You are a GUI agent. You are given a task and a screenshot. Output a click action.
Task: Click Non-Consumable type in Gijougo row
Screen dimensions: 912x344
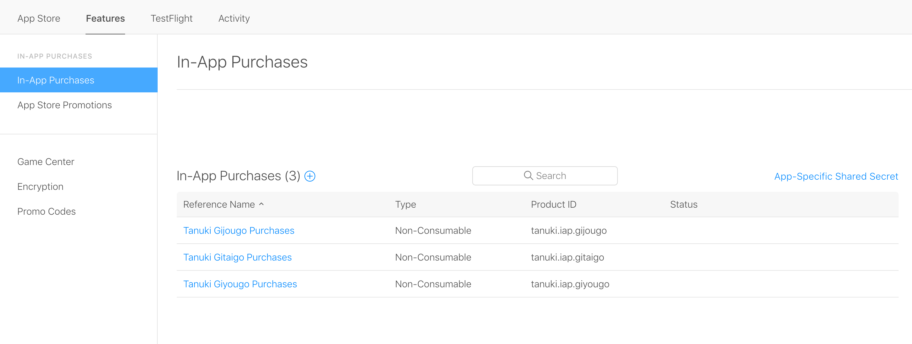[433, 231]
